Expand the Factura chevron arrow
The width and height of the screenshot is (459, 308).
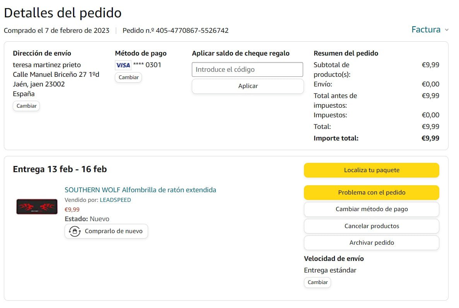(447, 30)
